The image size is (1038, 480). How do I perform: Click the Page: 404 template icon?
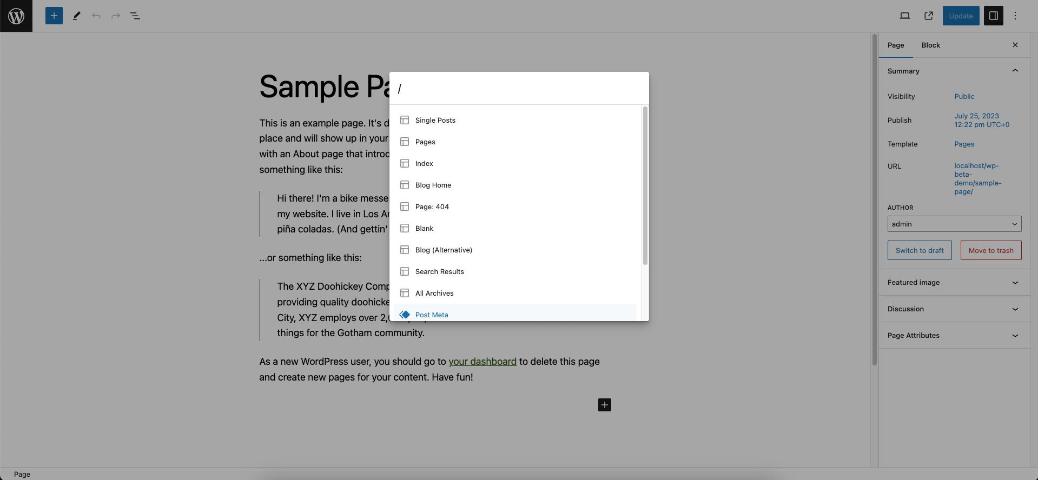[x=405, y=206]
